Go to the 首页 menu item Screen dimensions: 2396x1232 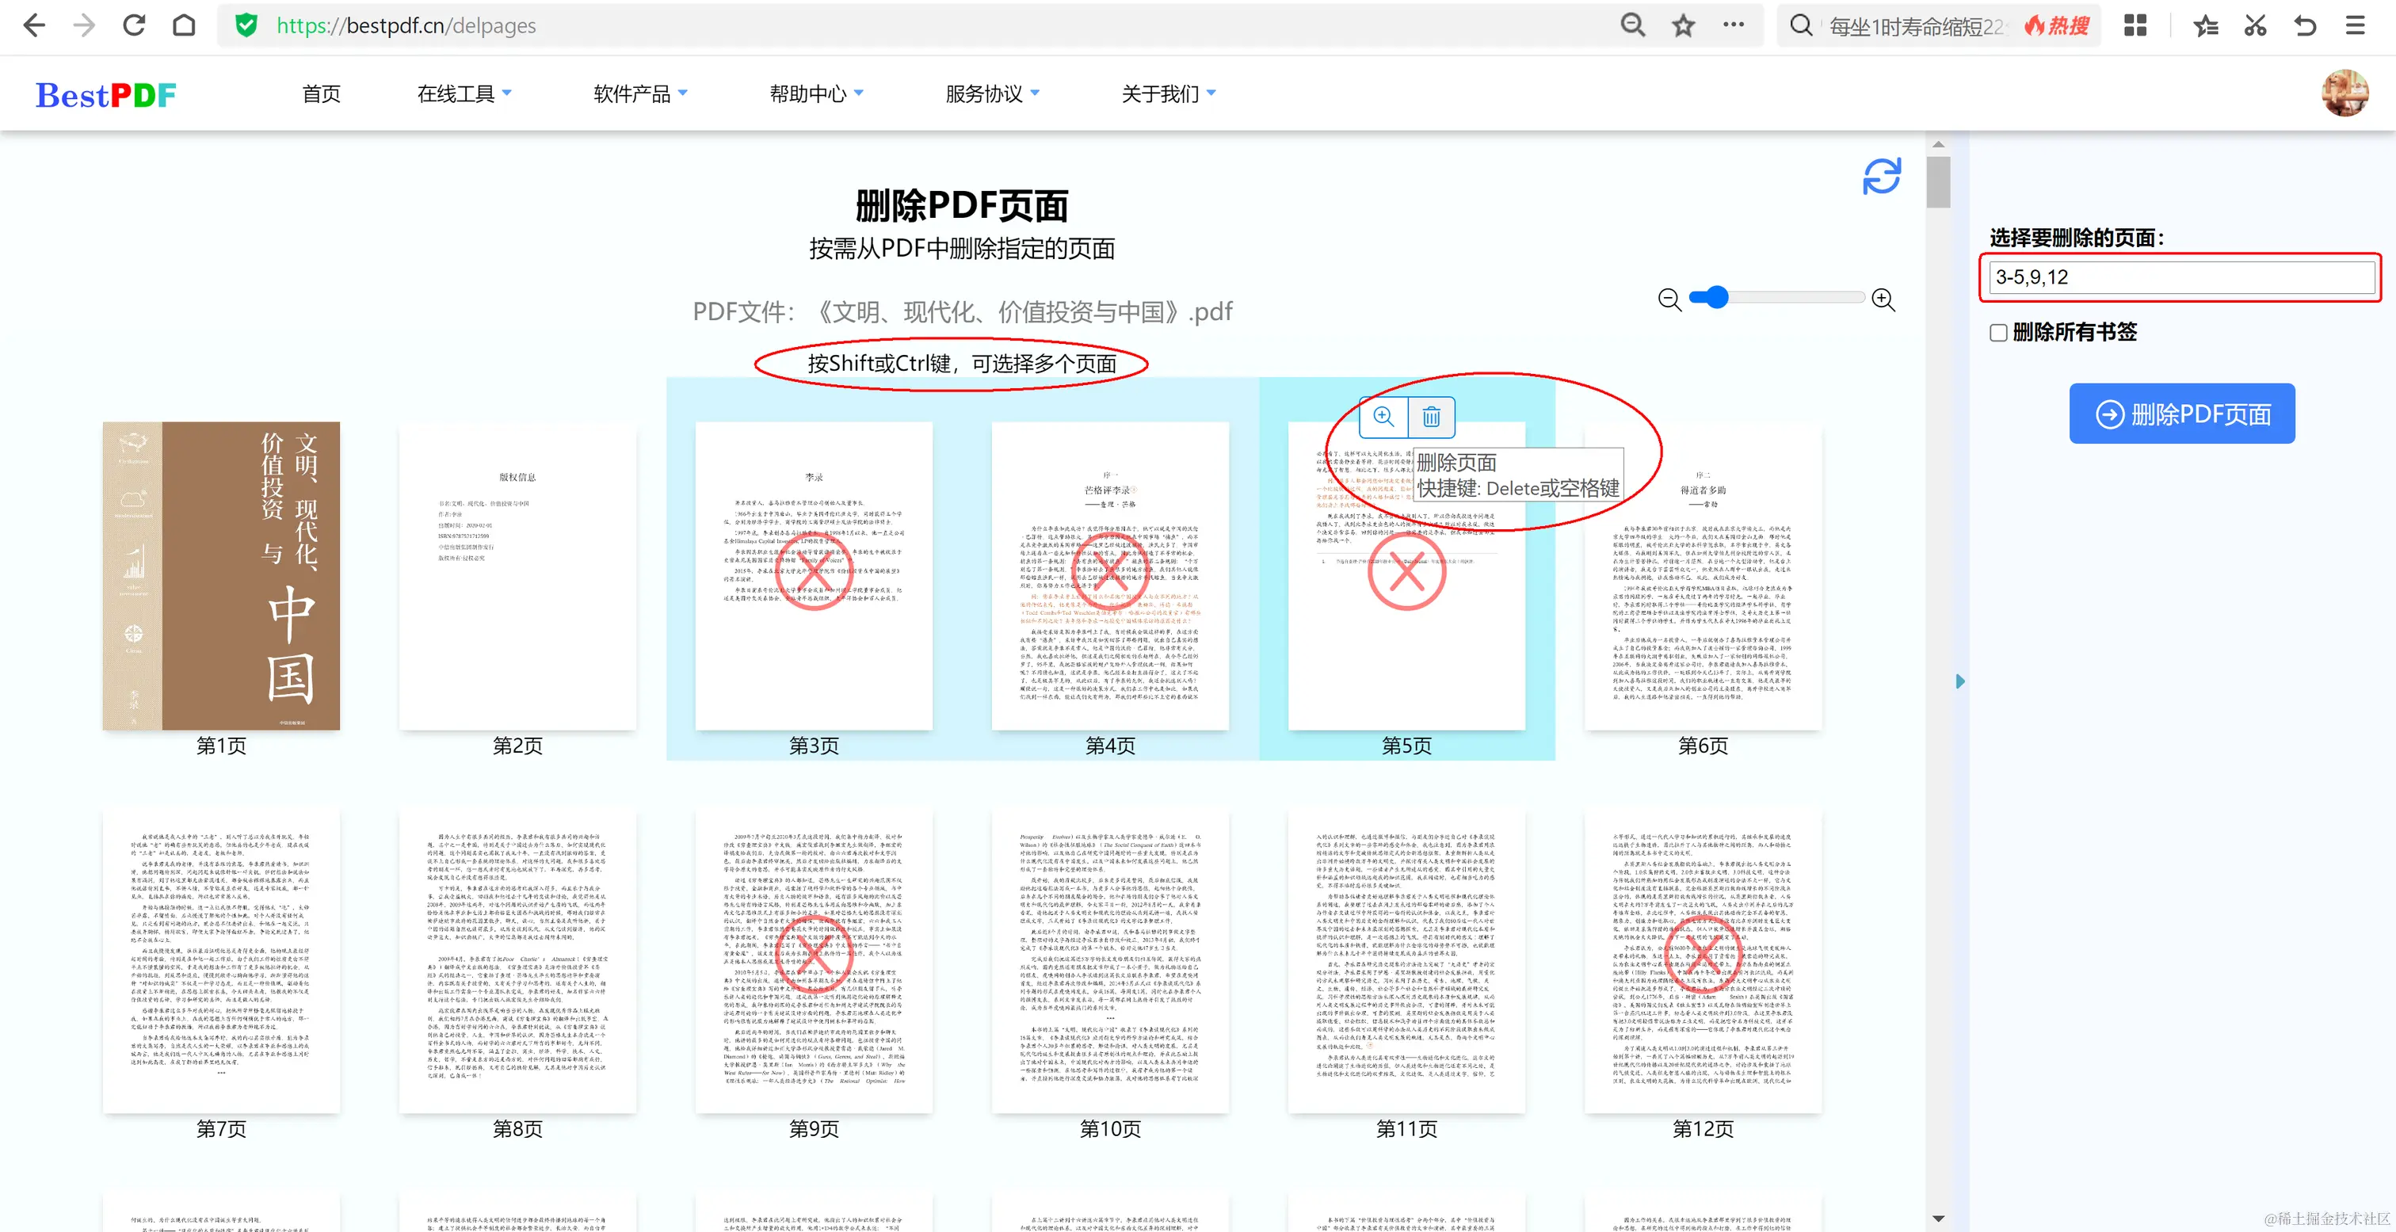click(x=321, y=94)
